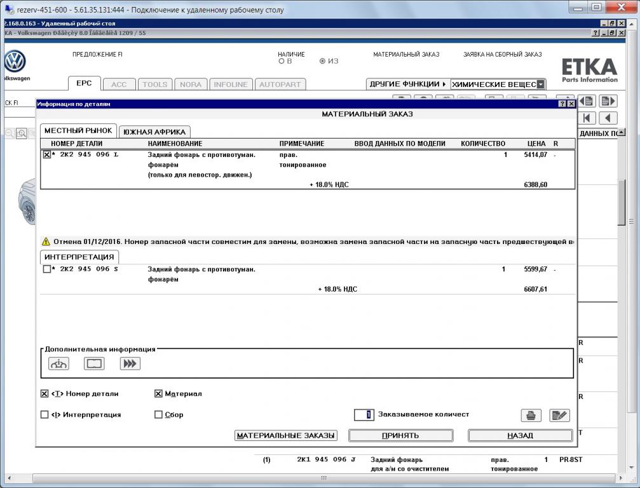
Task: Click the edit note pencil icon
Action: coord(559,416)
